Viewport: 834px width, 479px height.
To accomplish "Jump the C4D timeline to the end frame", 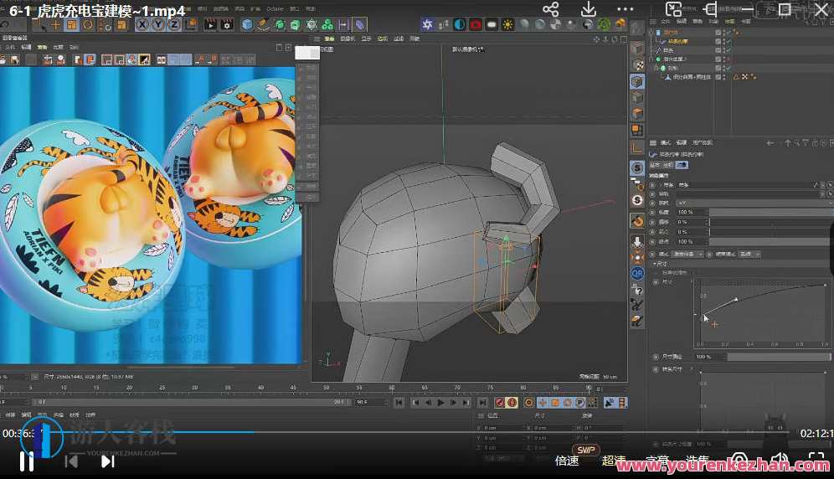I will 482,403.
